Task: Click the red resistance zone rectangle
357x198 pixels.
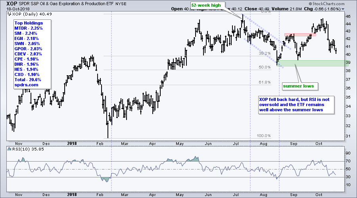Action: (x=300, y=35)
